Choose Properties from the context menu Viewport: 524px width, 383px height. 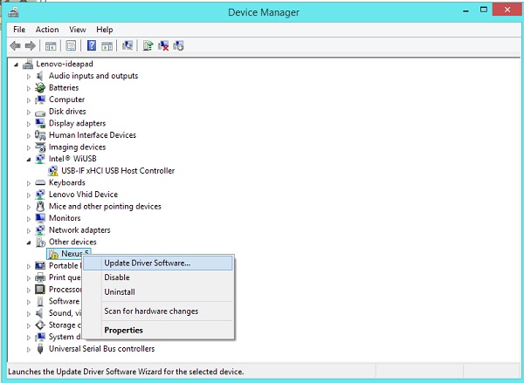123,331
